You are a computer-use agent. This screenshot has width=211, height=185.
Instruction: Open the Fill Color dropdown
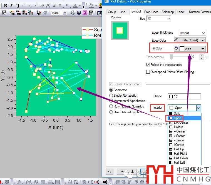pos(203,49)
